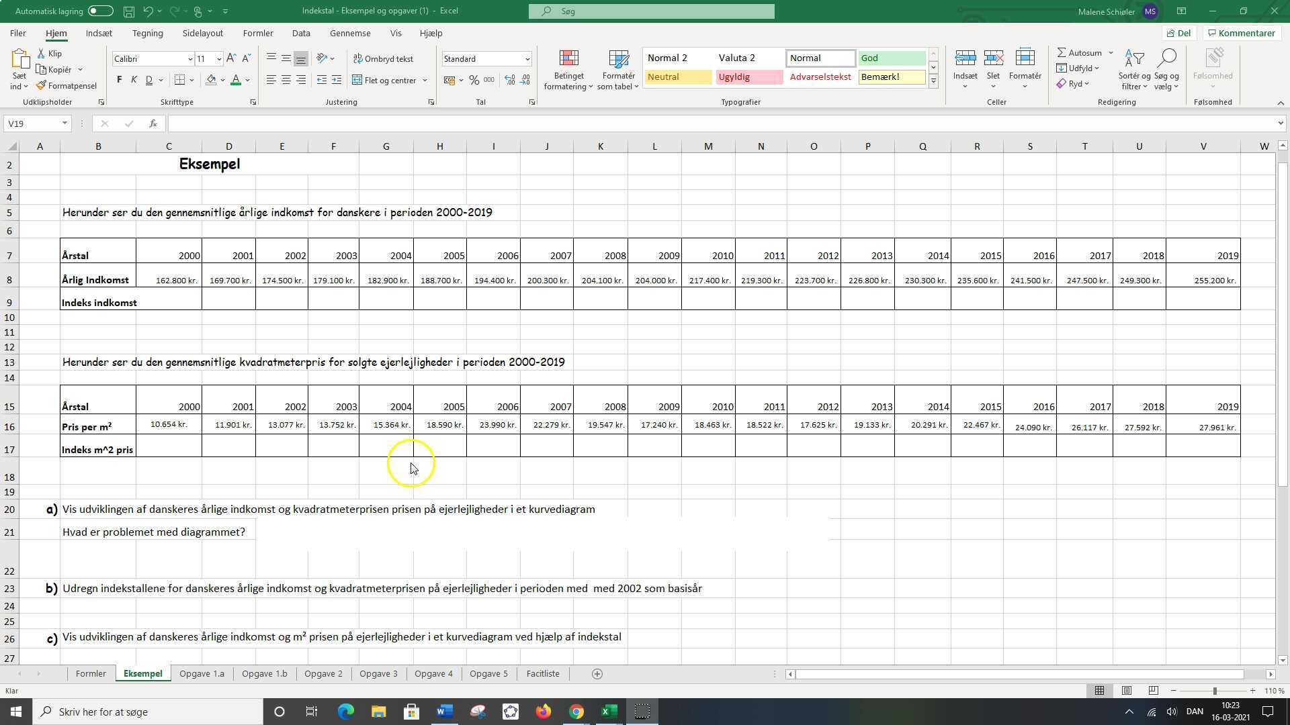Expand the Flet og centrer dropdown arrow
The width and height of the screenshot is (1290, 725).
[425, 81]
